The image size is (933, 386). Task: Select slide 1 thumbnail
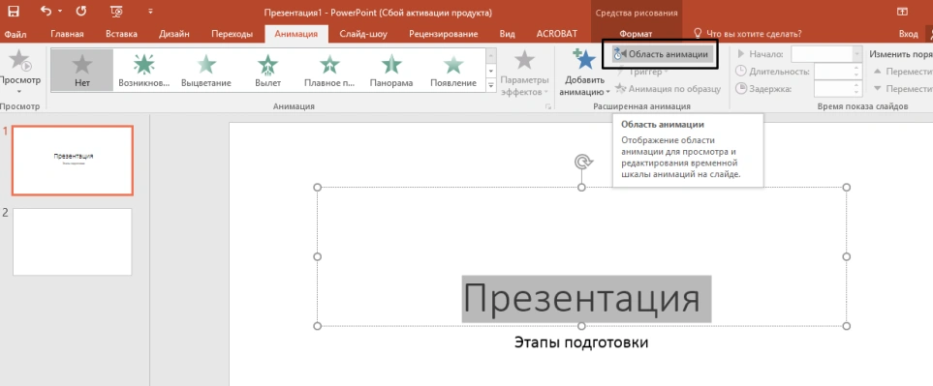[73, 161]
